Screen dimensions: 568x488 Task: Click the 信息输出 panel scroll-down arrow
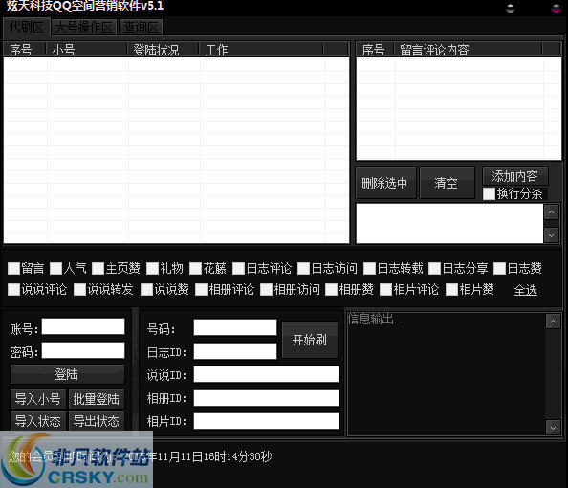(553, 428)
